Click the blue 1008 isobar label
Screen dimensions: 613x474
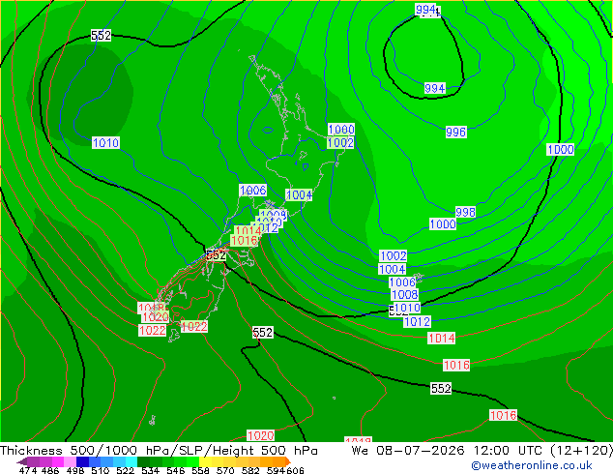pos(404,294)
